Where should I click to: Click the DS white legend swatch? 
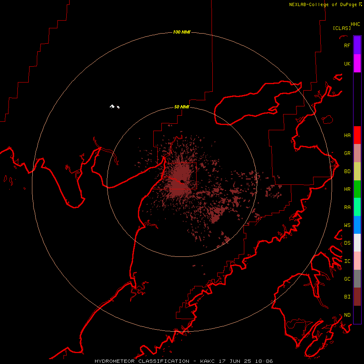tap(357, 243)
